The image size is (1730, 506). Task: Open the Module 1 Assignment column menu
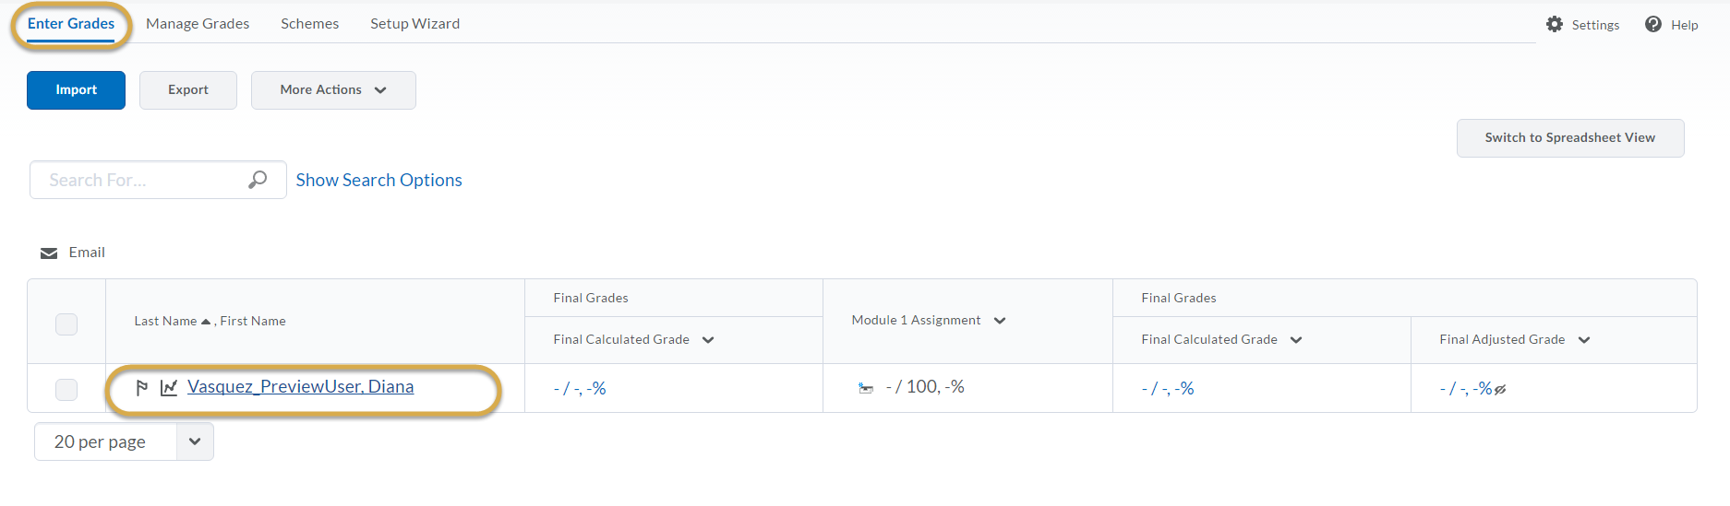click(1000, 321)
